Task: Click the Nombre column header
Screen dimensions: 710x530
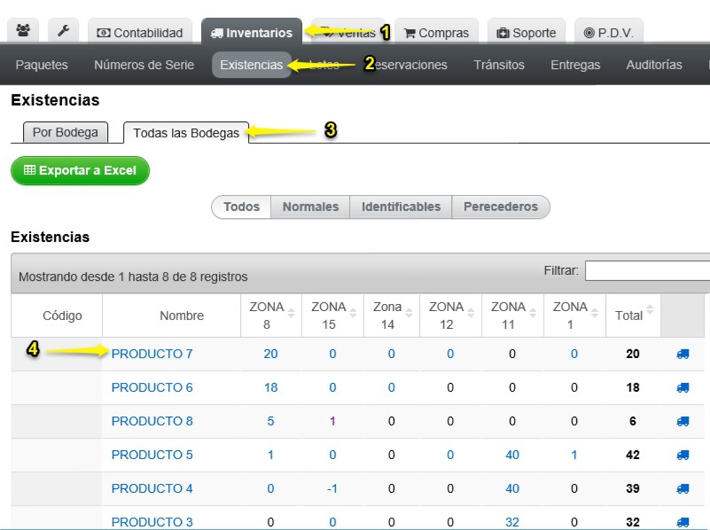Action: 172,316
